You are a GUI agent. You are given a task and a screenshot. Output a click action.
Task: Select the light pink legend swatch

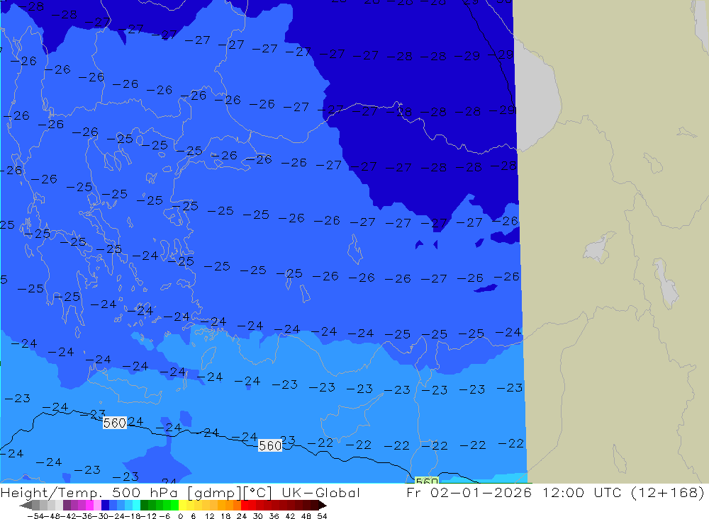point(97,506)
